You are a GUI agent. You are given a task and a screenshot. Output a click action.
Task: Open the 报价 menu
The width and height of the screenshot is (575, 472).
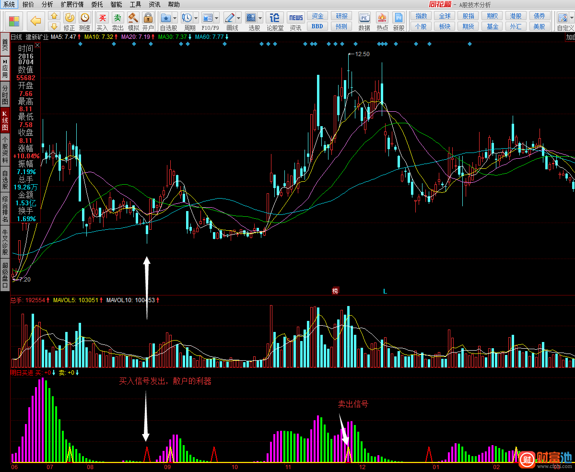coord(28,4)
